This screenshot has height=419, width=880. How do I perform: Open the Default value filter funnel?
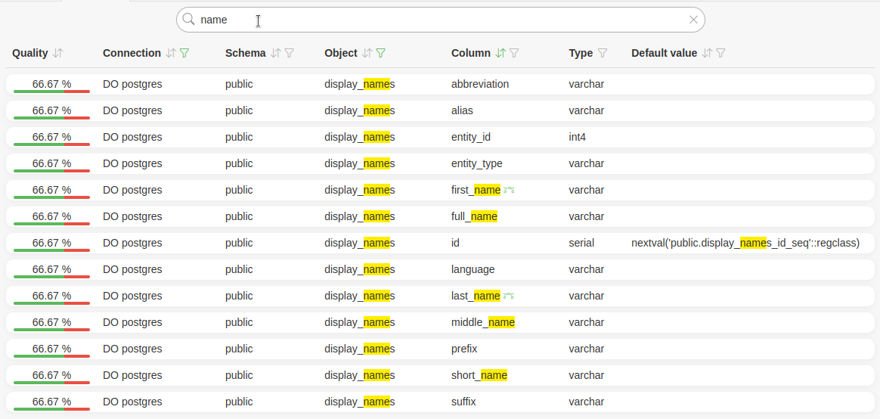click(x=720, y=54)
